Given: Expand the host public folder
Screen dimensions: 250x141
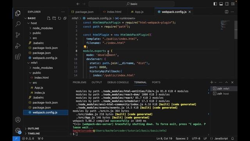Looking at the screenshot, I should pos(30,33).
